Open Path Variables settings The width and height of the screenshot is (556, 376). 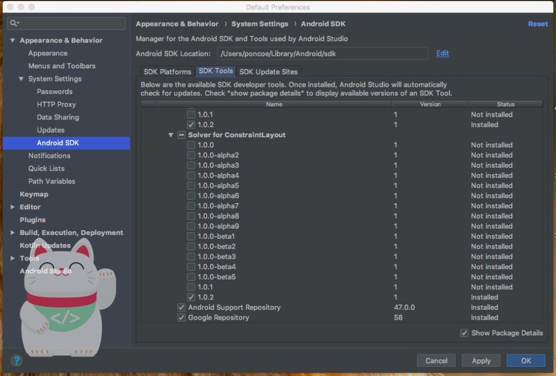[52, 181]
